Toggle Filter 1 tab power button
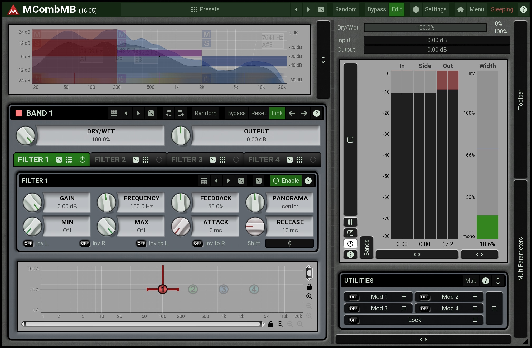The height and width of the screenshot is (348, 532). [x=82, y=160]
